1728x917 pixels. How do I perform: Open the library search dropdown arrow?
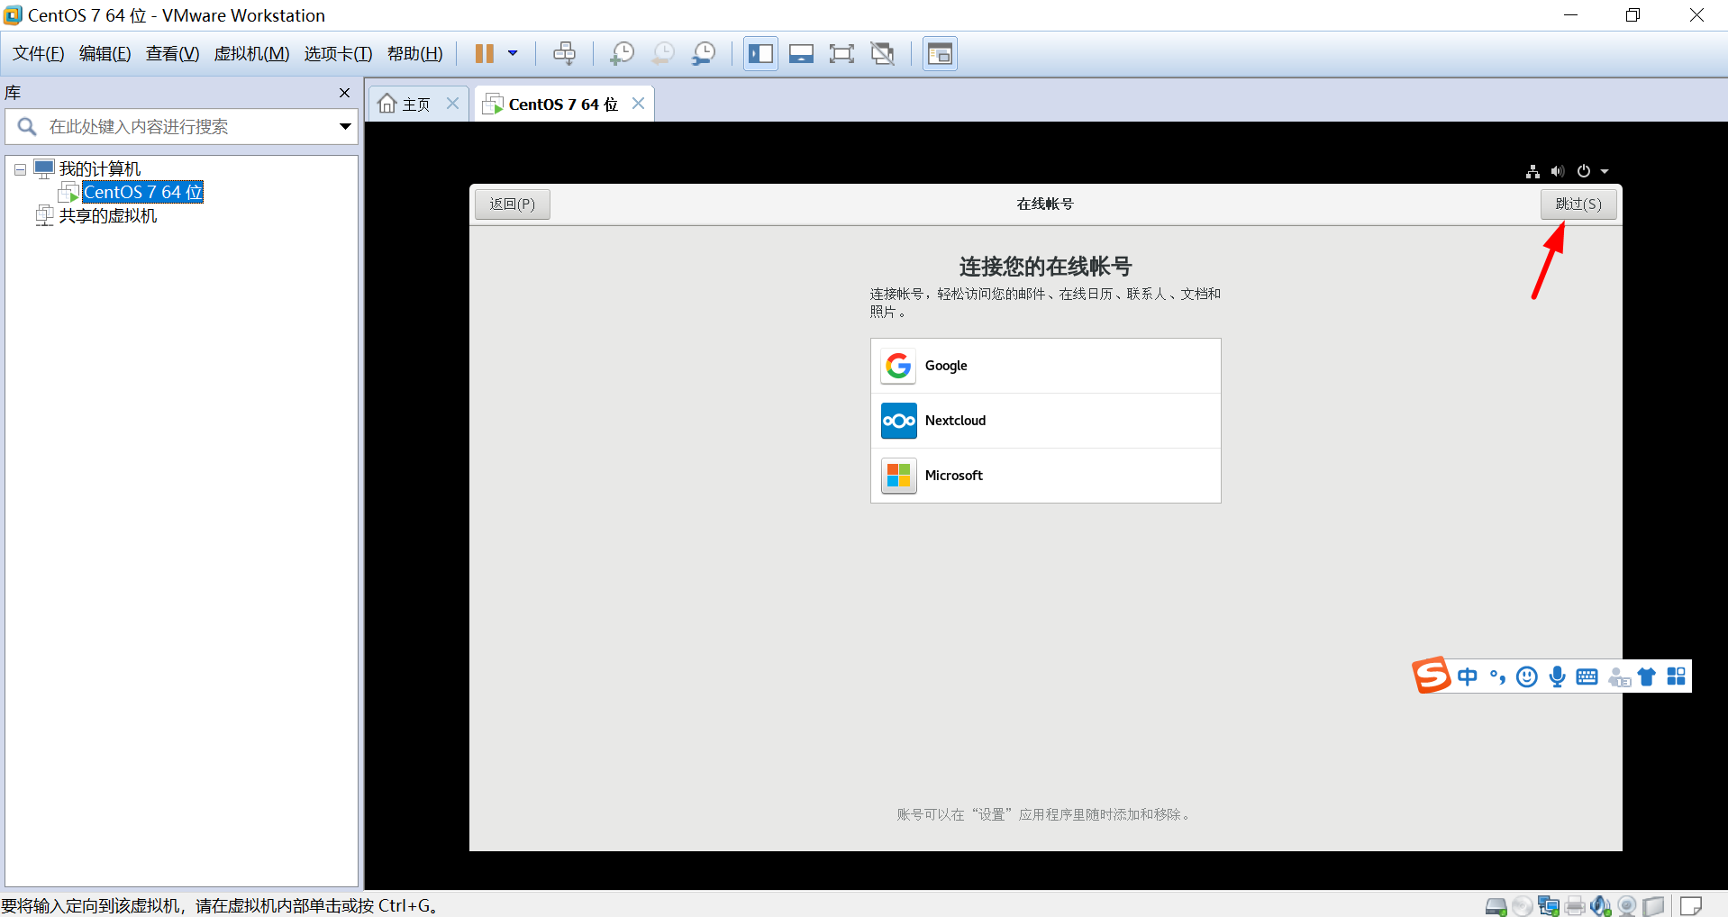345,127
